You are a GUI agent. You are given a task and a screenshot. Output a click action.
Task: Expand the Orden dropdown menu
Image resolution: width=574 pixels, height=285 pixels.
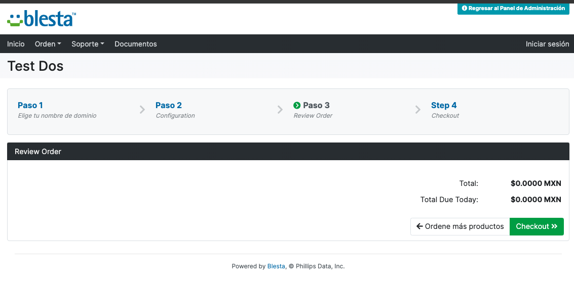click(48, 44)
